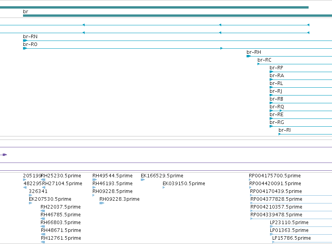Click the glyph under RH48671.5prime
This screenshot has height=244, width=332.
click(x=43, y=235)
